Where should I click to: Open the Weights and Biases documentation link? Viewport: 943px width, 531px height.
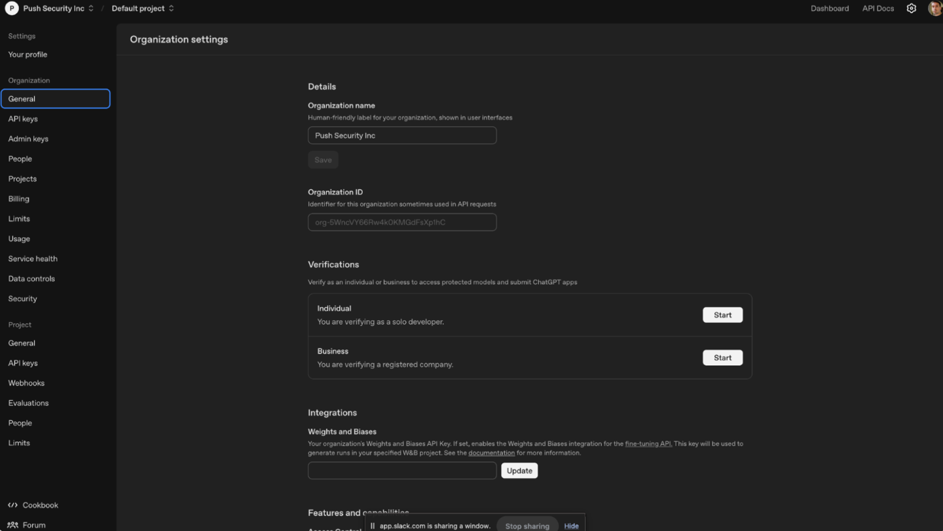click(x=491, y=453)
